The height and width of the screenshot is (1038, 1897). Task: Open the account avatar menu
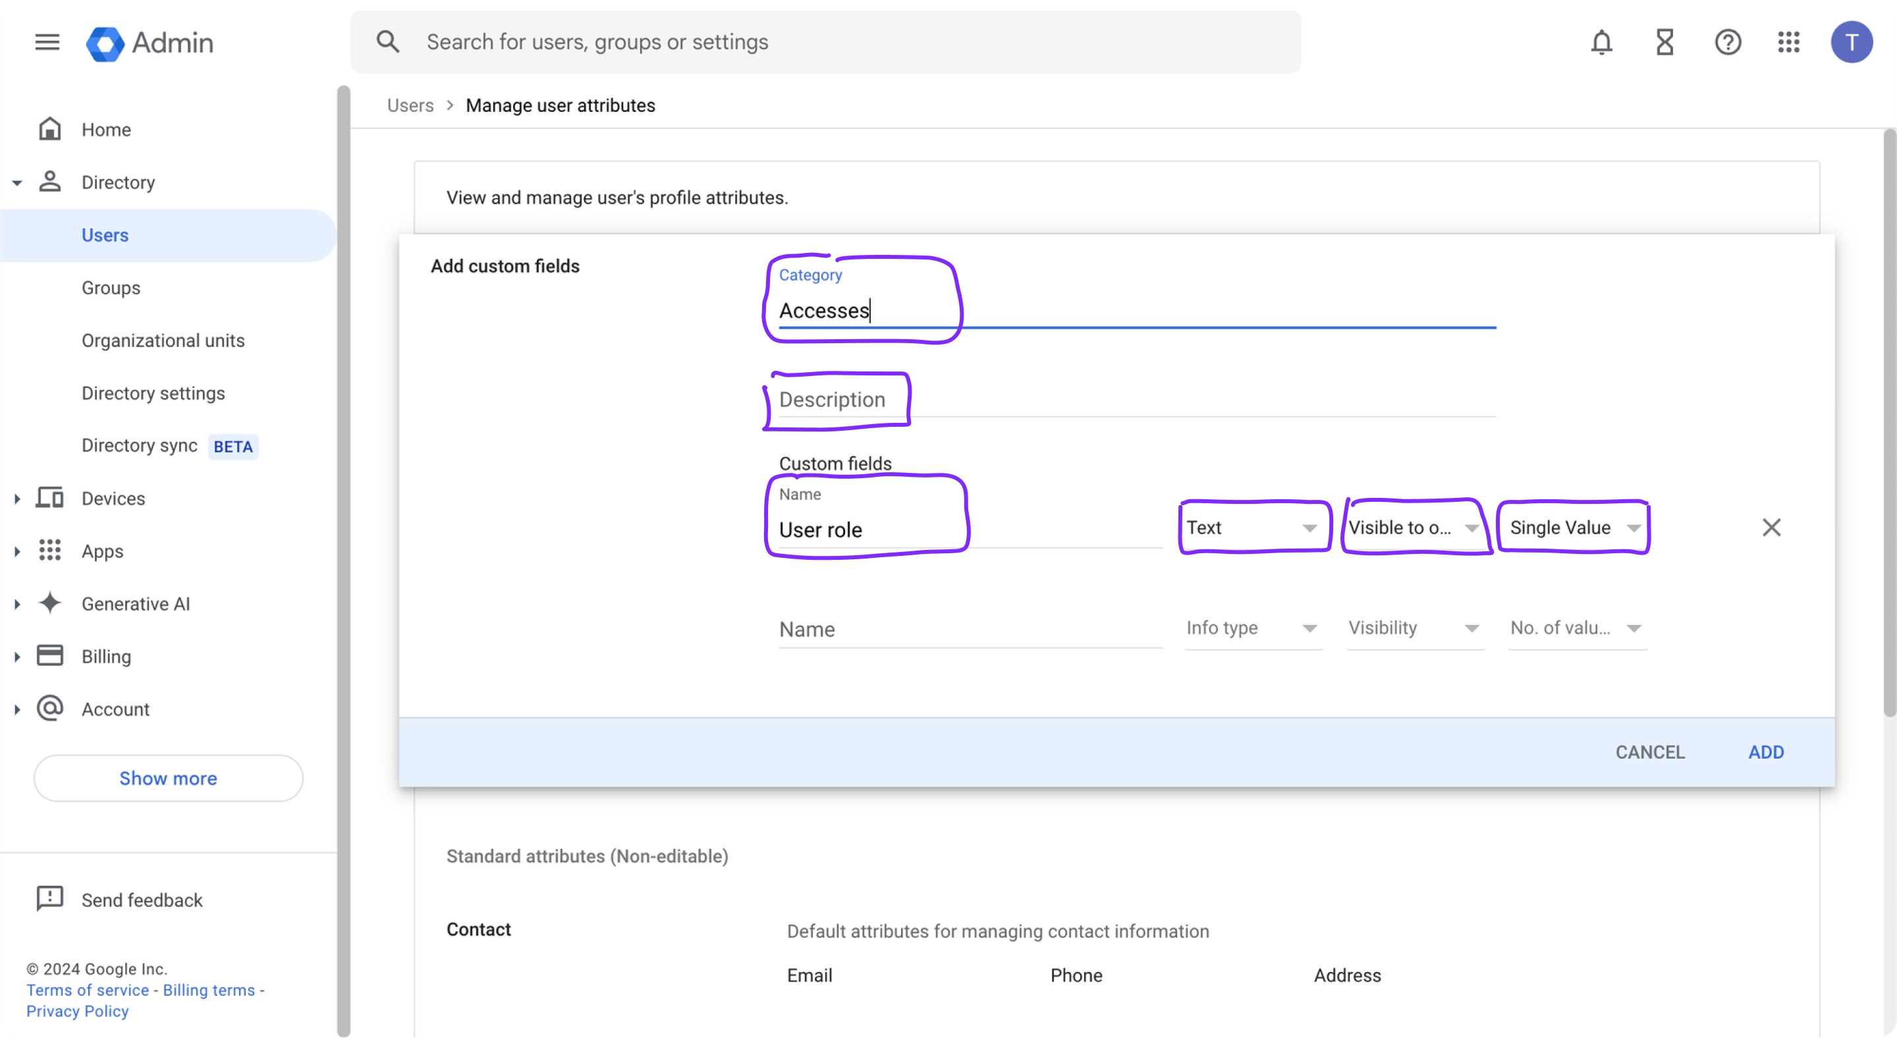pos(1852,42)
